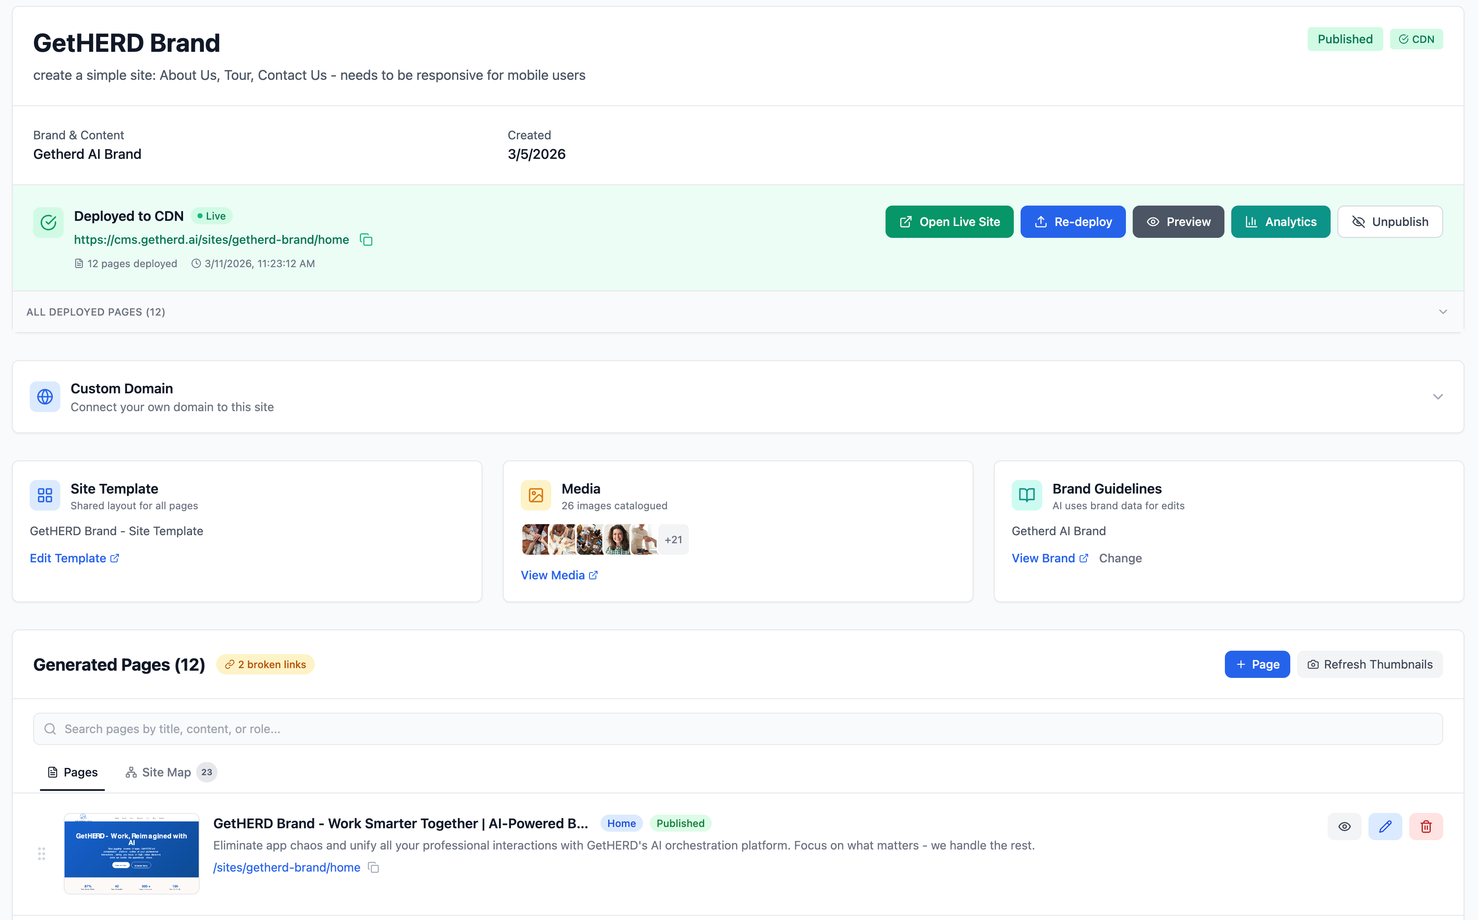Click the 2 broken links badge
Screen dimensions: 1478x920
point(265,664)
